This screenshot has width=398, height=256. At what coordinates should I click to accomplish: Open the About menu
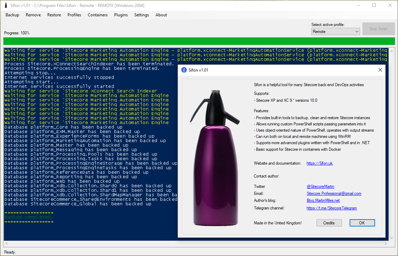[161, 15]
